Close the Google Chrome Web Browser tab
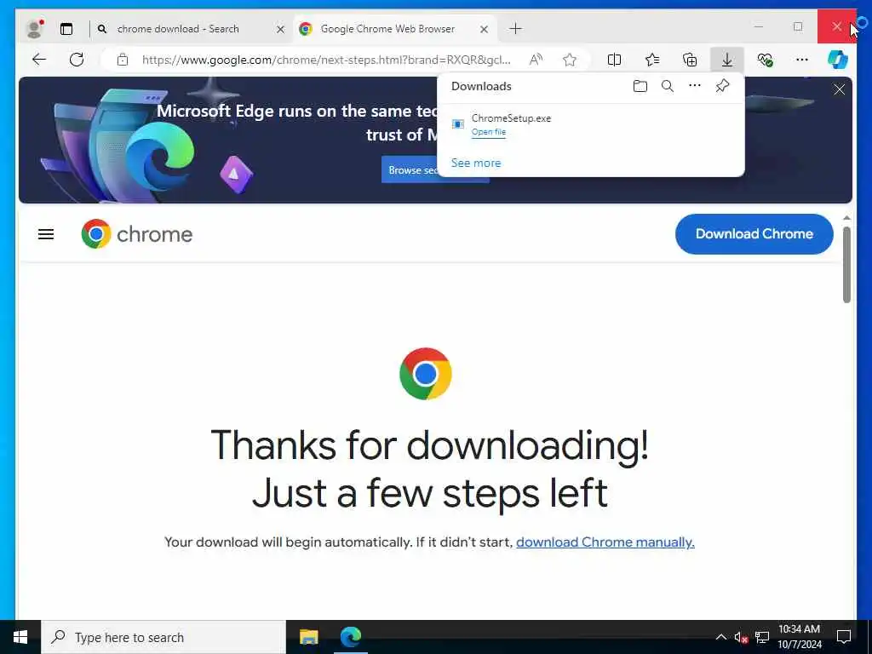872x654 pixels. point(484,29)
